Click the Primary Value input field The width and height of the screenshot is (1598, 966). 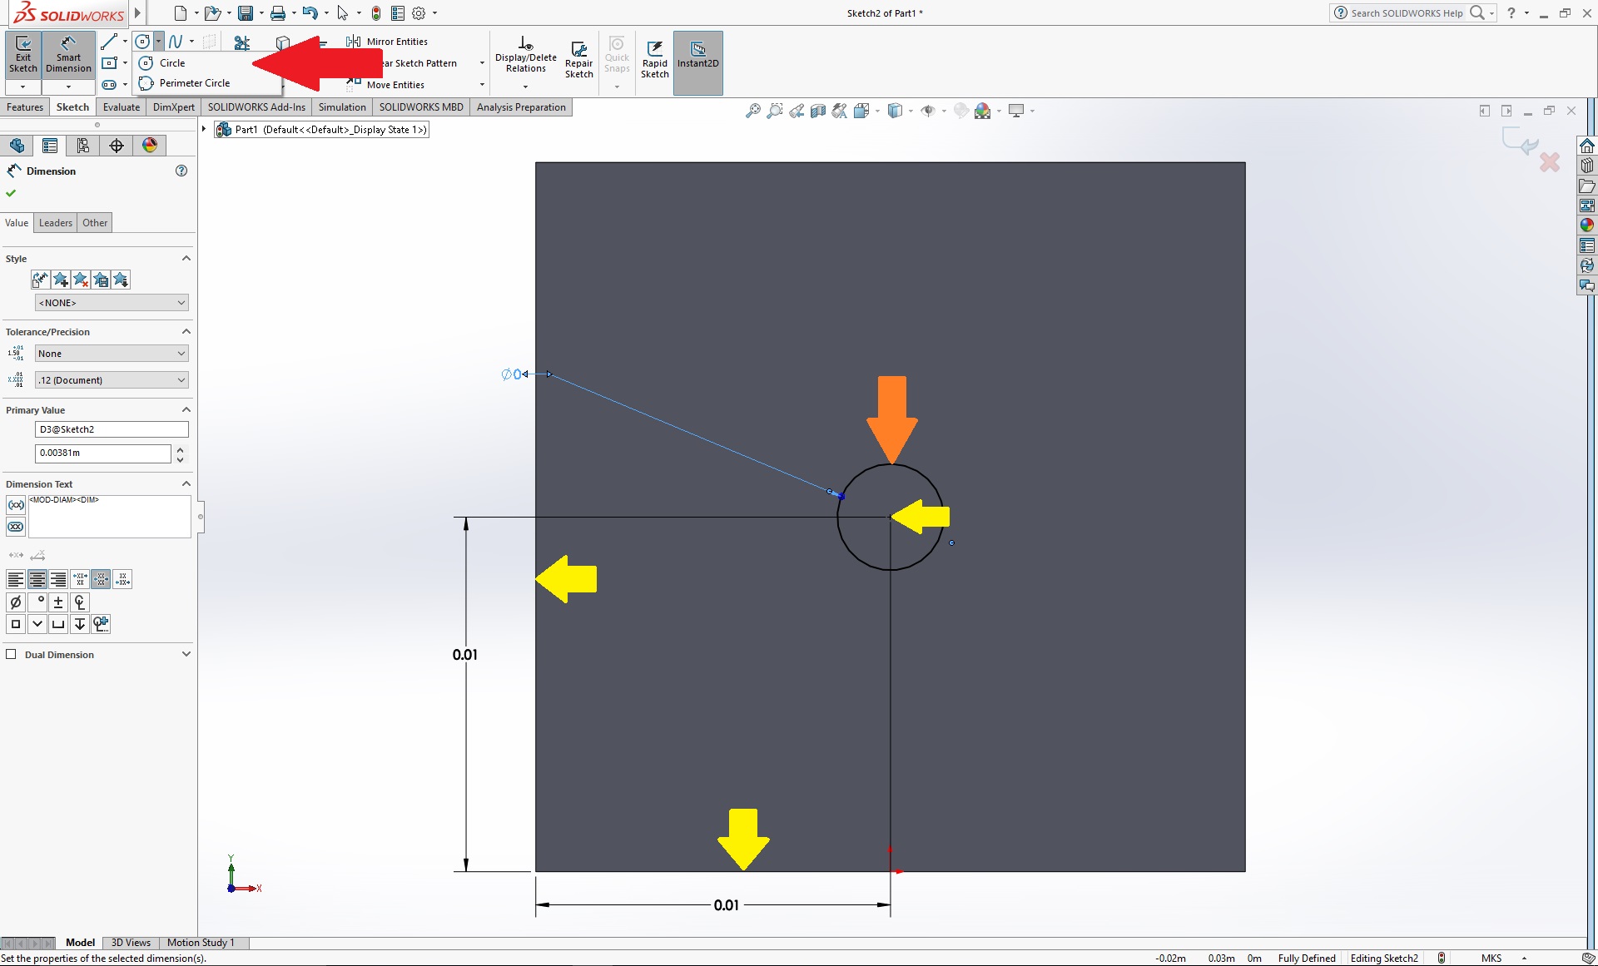tap(102, 453)
